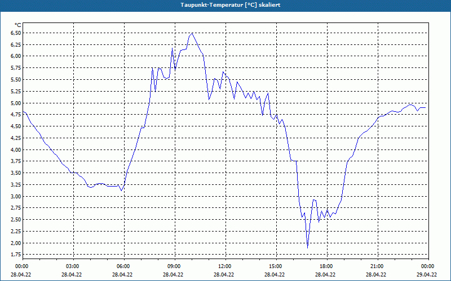Click the y-axis value '2,75'
Viewport: 451px width, 281px height.
[16, 208]
